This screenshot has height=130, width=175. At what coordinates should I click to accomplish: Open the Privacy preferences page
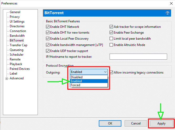tap(15, 17)
